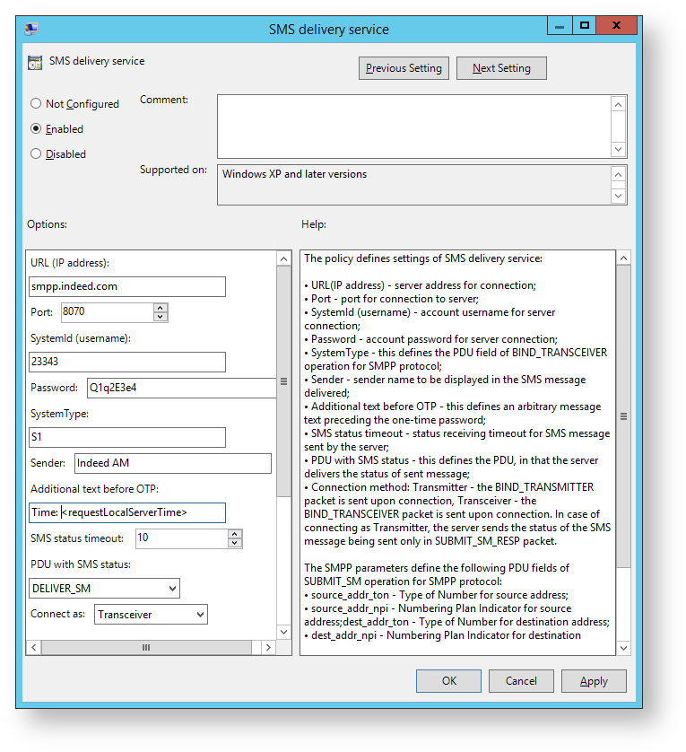Screen dimensions: 686x752
Task: Decrease the Port value with down arrow
Action: 161,317
